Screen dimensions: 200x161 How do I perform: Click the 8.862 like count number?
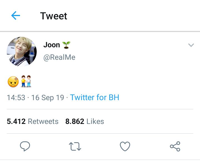coord(75,121)
